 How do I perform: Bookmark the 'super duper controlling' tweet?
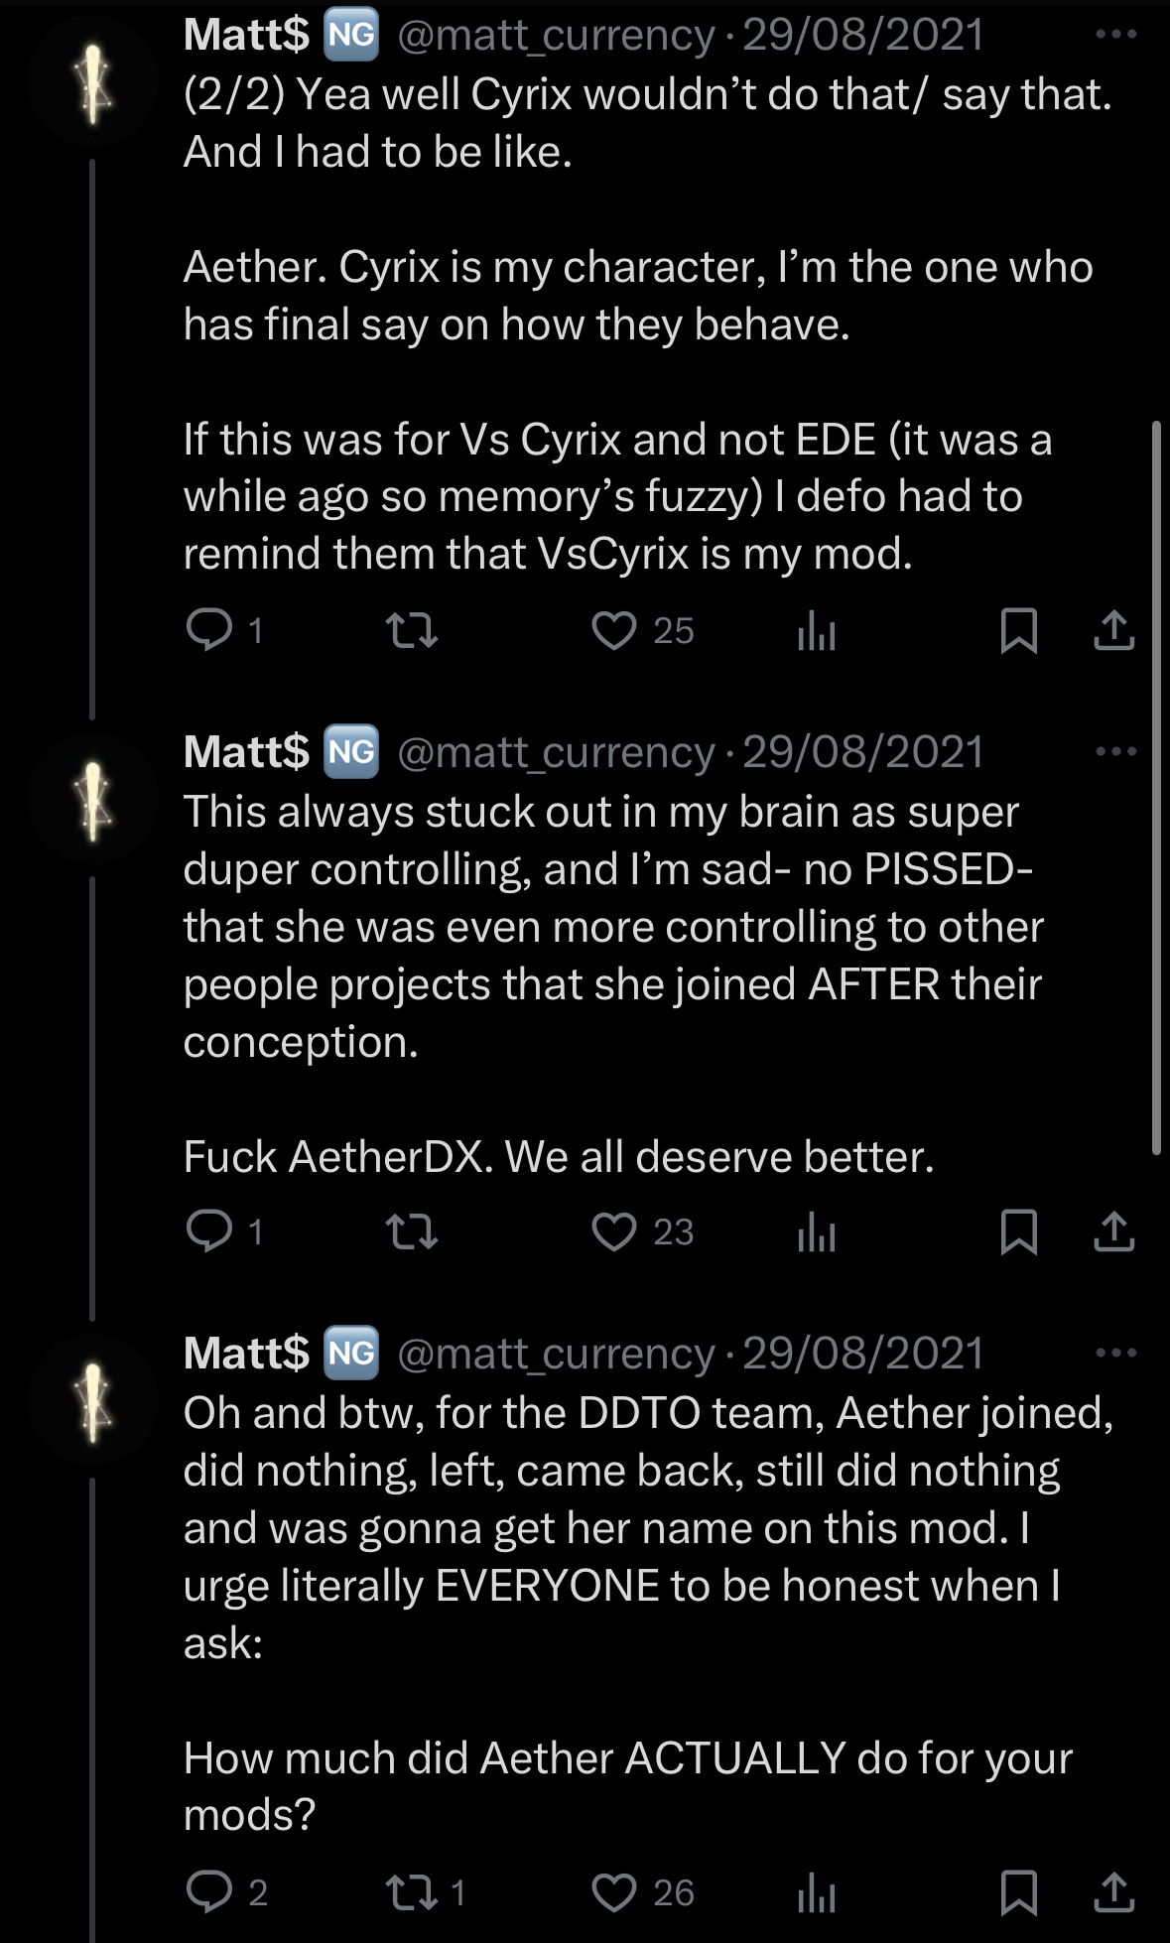[1018, 1231]
